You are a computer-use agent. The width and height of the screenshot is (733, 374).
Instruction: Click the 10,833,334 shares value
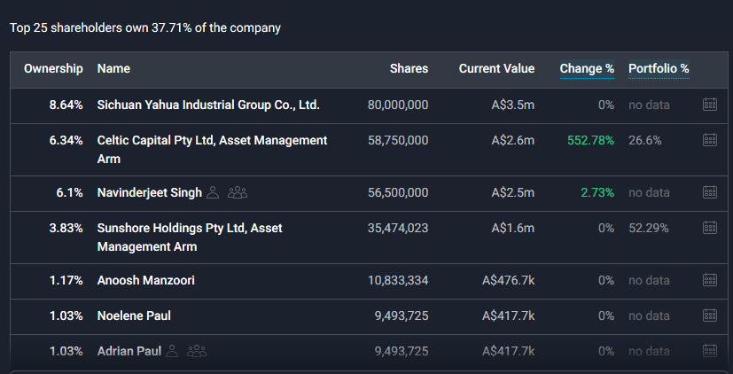coord(398,280)
